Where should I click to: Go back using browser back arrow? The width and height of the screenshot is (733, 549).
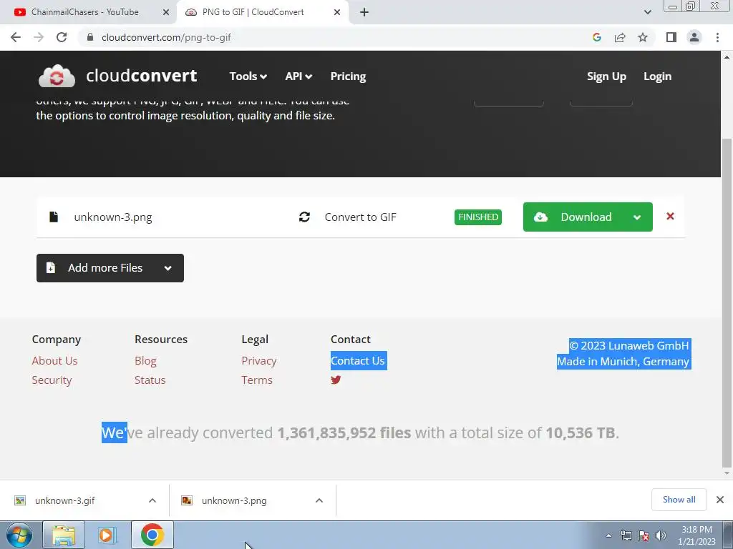16,37
